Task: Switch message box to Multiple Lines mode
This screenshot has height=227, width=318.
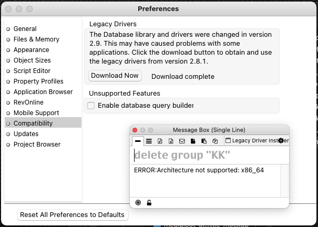Action: click(149, 141)
